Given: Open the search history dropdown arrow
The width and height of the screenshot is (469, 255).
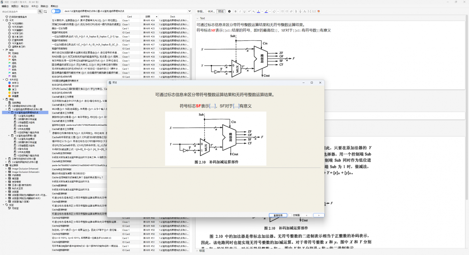Looking at the screenshot, I should click(189, 11).
